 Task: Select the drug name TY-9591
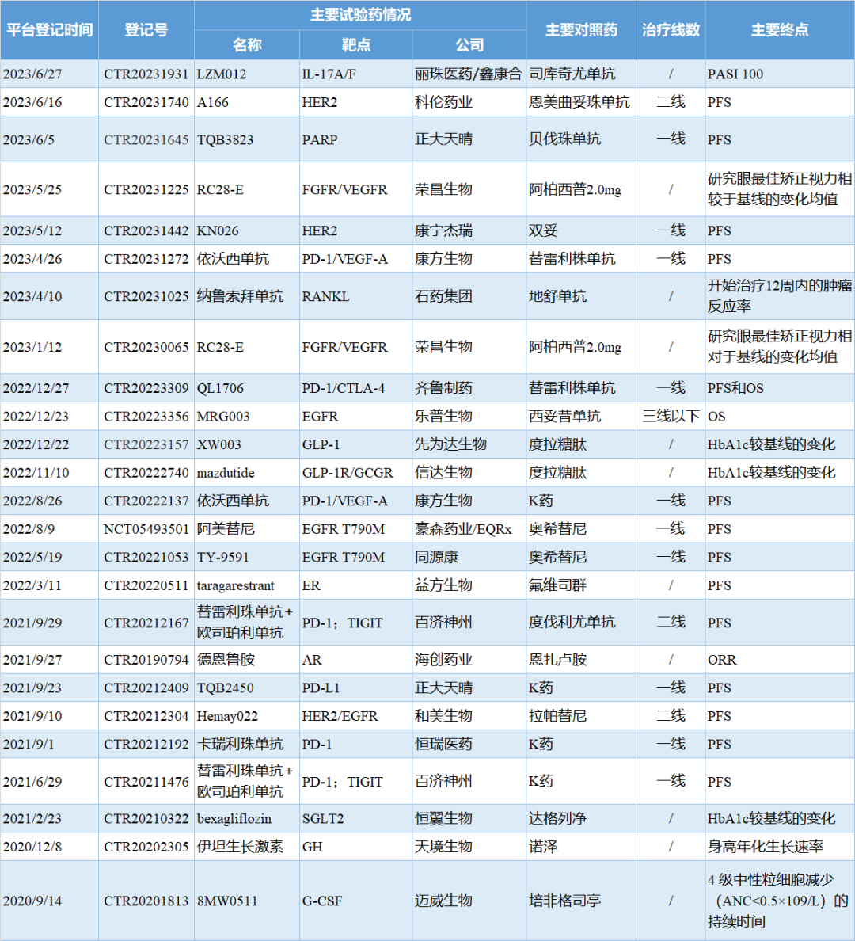222,558
